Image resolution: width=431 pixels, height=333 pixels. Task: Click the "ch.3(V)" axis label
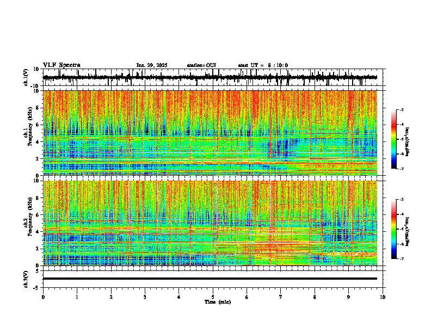click(x=26, y=279)
